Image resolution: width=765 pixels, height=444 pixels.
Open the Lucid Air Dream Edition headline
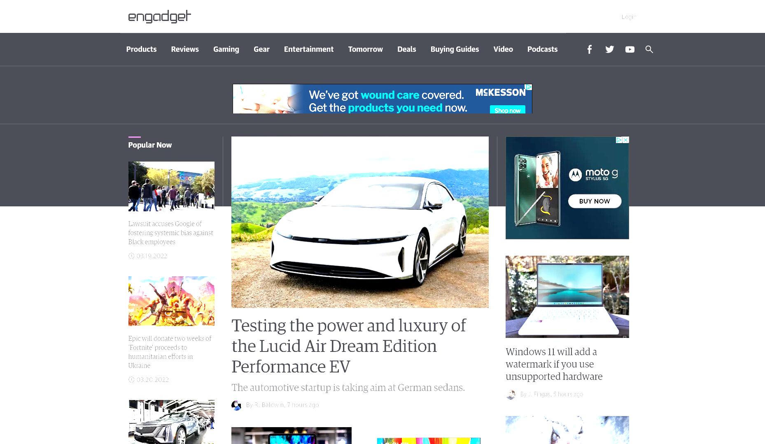[x=348, y=346]
